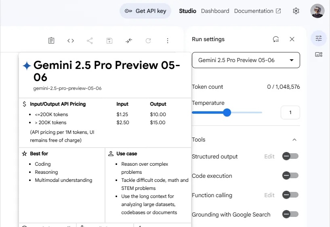This screenshot has height=227, width=330.
Task: Open the system instructions clipboard icon
Action: click(51, 41)
